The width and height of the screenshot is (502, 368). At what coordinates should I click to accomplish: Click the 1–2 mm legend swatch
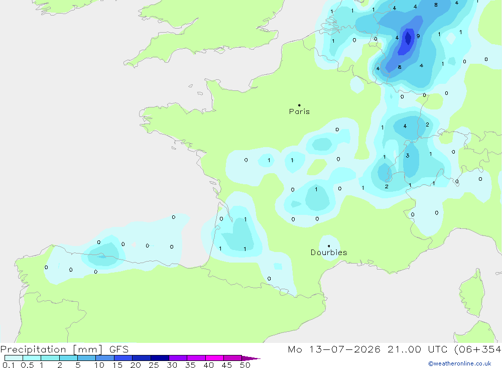[x=50, y=358]
